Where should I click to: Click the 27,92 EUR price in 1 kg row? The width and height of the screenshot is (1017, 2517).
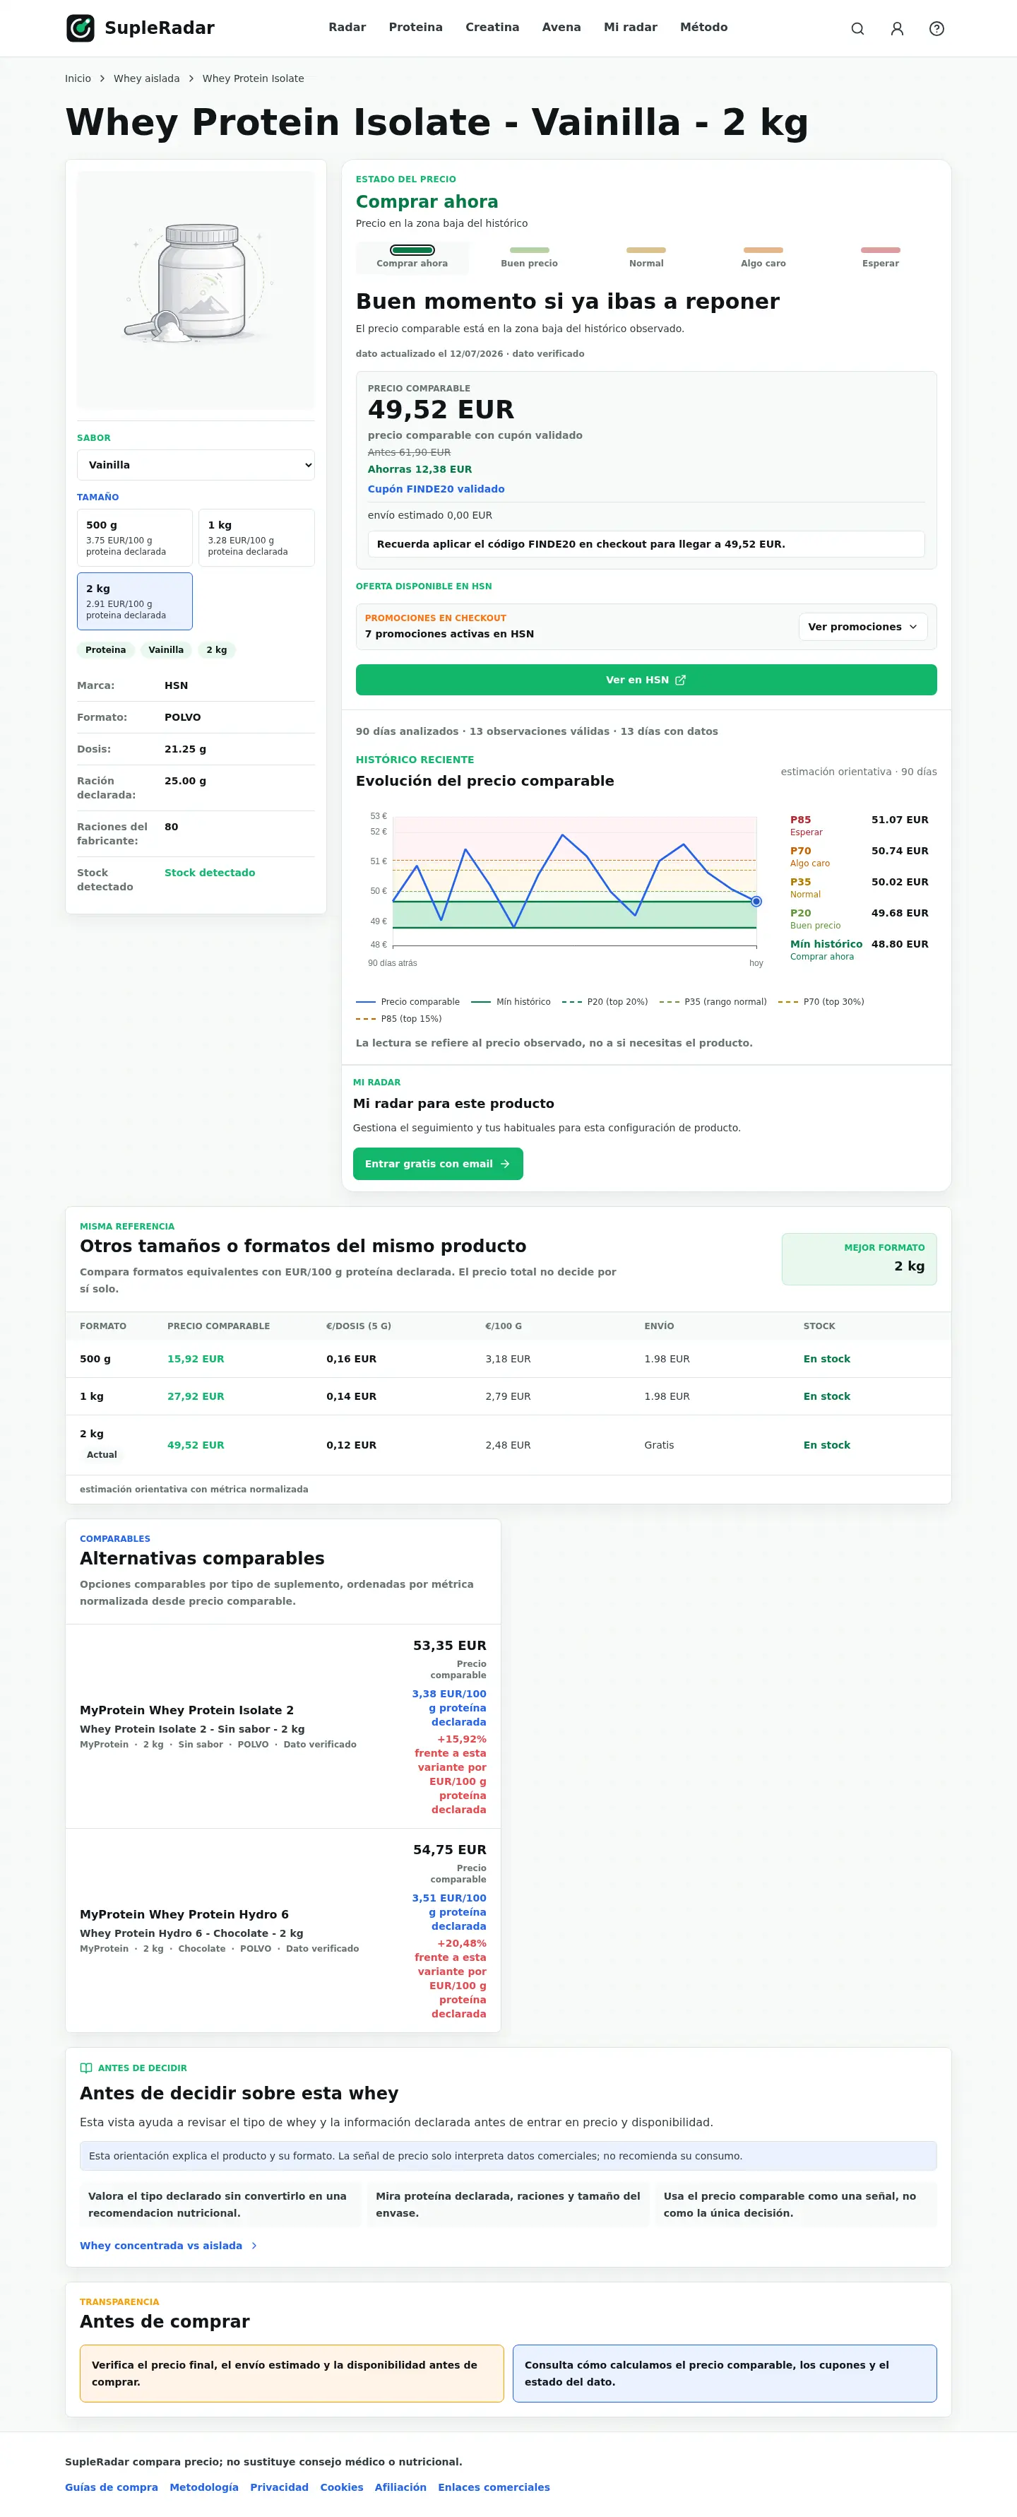[x=196, y=1396]
